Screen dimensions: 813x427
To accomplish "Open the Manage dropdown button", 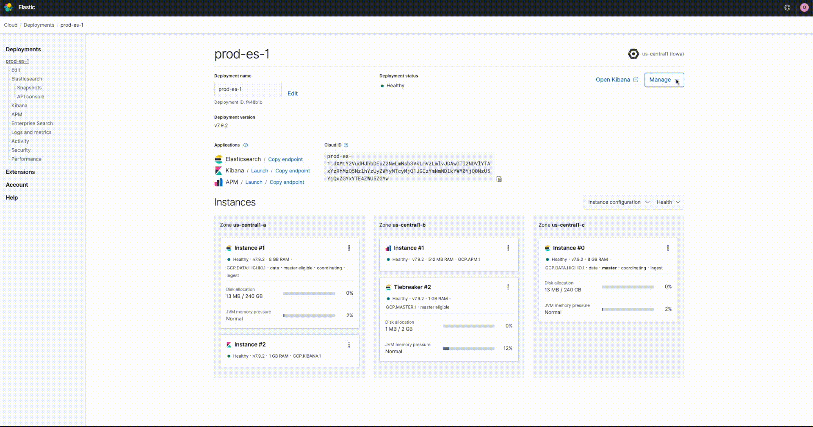I will (x=664, y=80).
